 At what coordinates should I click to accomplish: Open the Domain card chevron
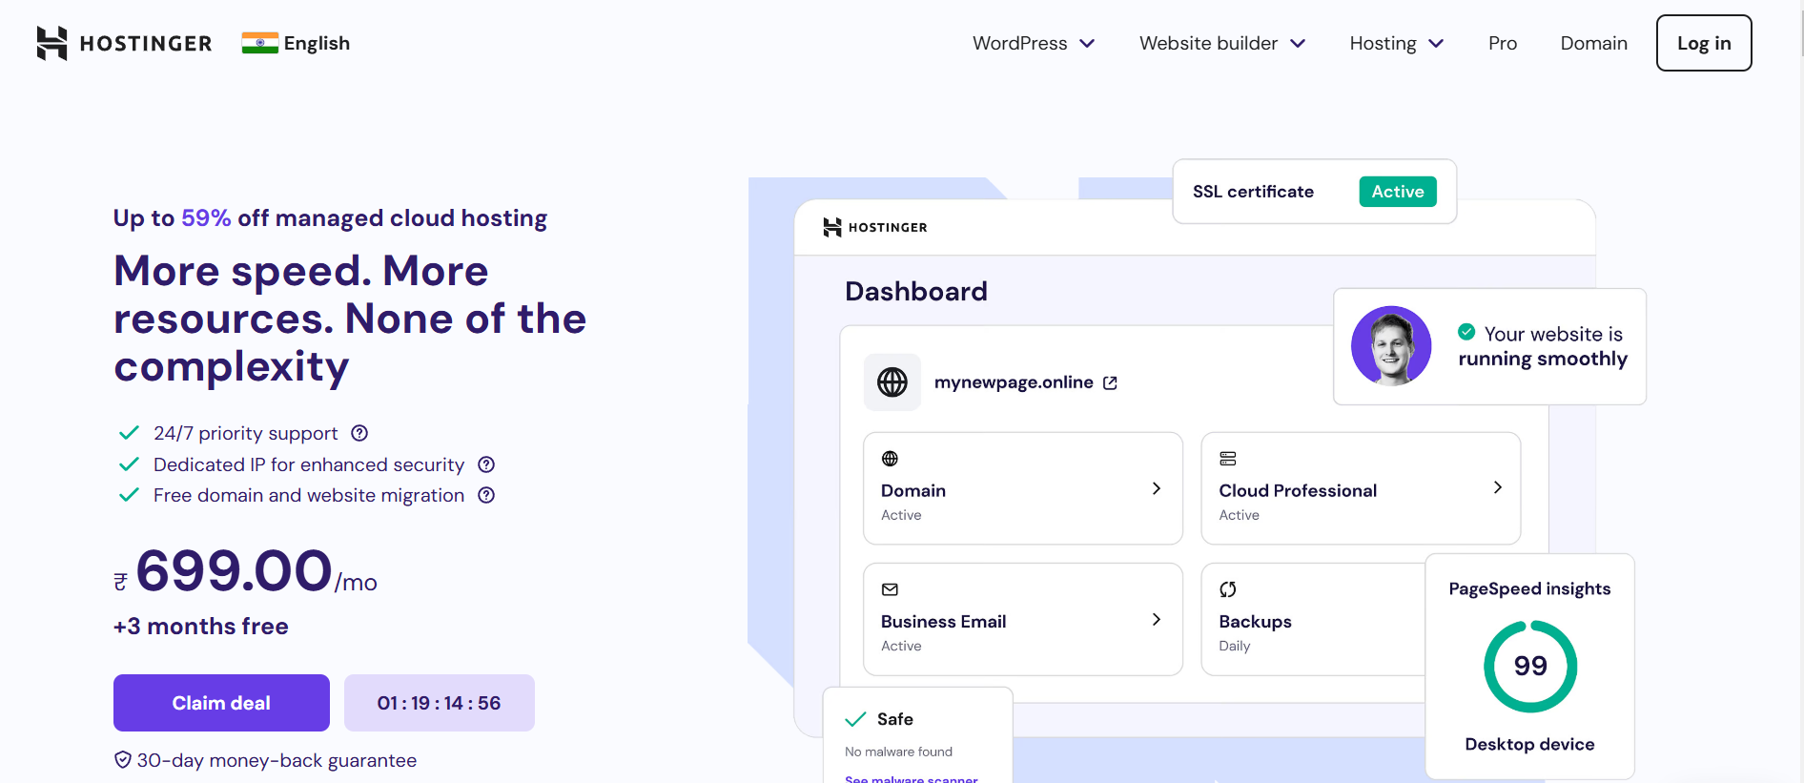click(1157, 488)
